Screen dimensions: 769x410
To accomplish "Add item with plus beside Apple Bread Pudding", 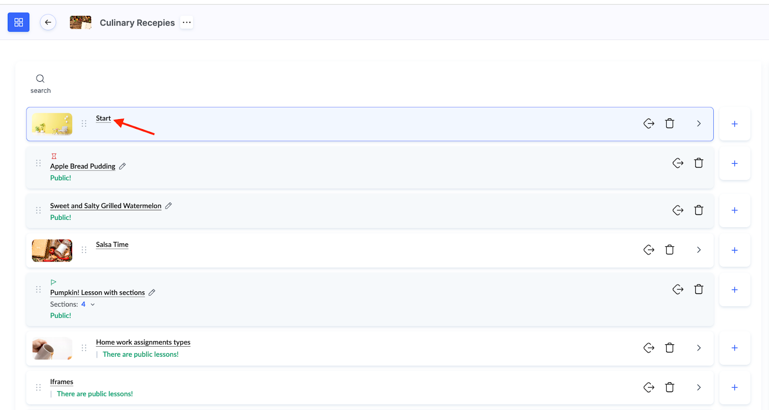I will coord(734,163).
